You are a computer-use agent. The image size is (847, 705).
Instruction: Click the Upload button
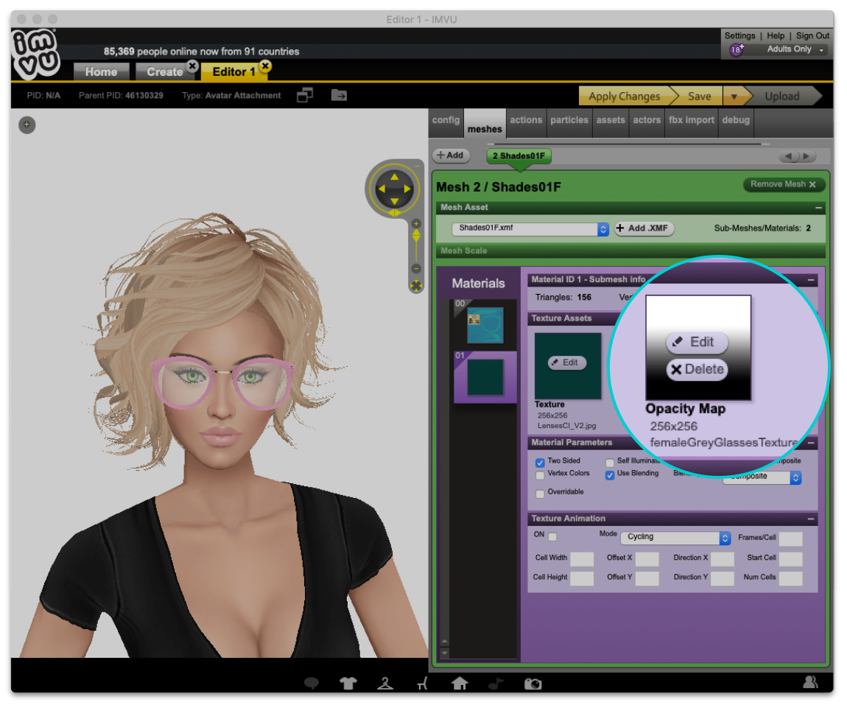tap(781, 97)
